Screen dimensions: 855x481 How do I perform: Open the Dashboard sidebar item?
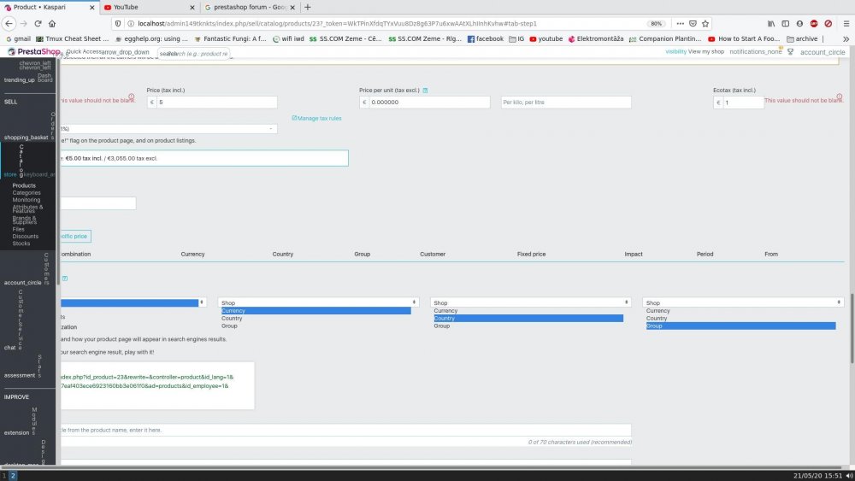28,78
